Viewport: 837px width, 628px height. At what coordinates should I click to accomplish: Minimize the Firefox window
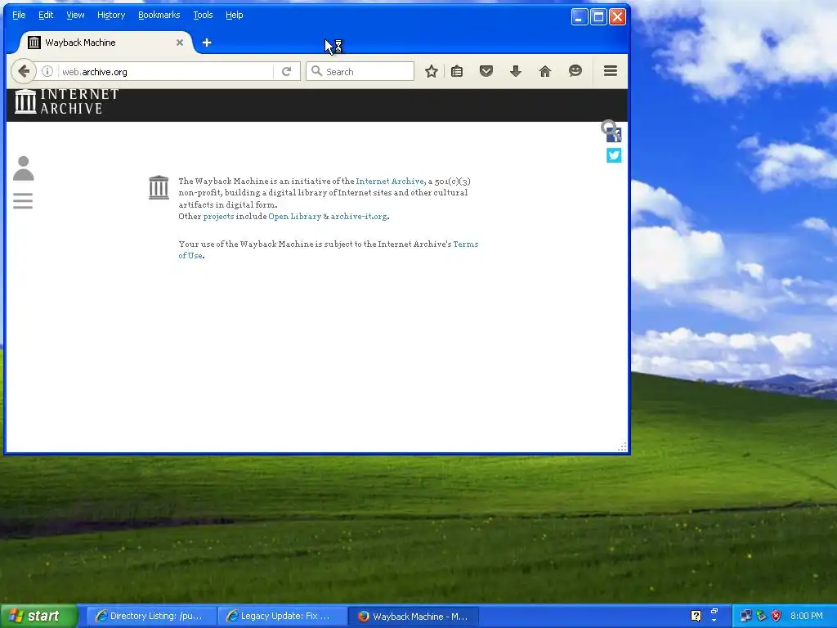(x=580, y=17)
